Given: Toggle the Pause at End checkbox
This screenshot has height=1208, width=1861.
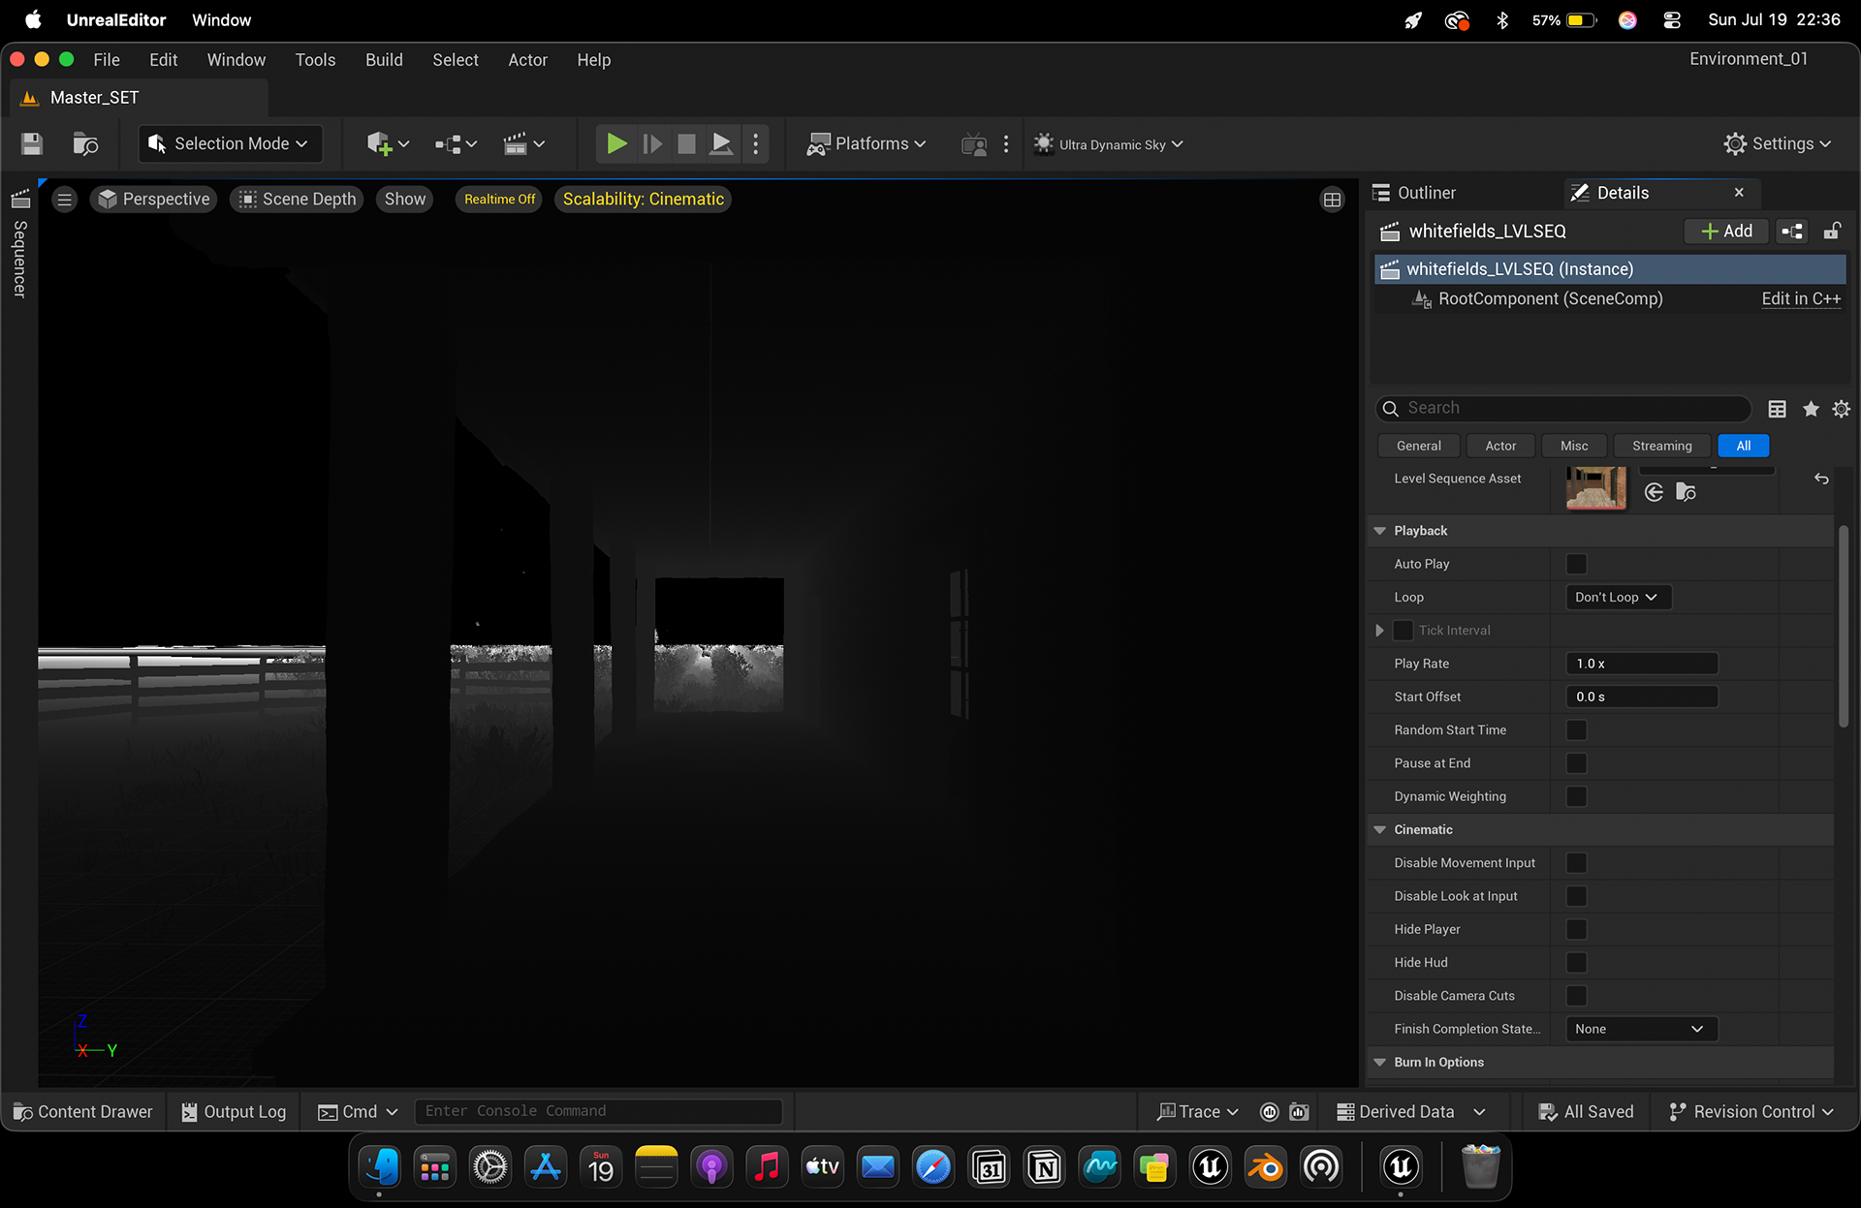Looking at the screenshot, I should [1577, 763].
